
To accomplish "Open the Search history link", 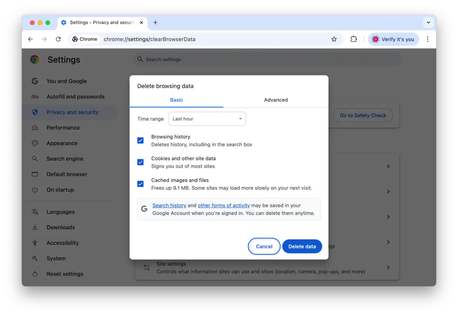I will 169,205.
